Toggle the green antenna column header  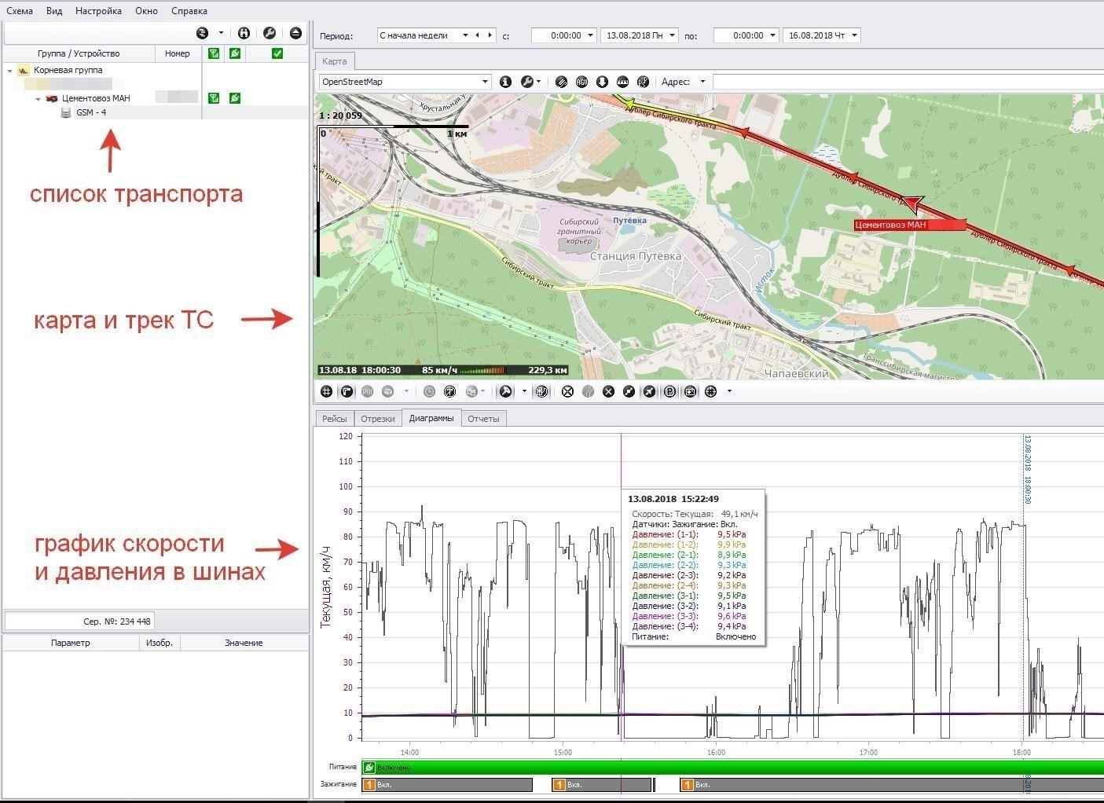[x=214, y=53]
